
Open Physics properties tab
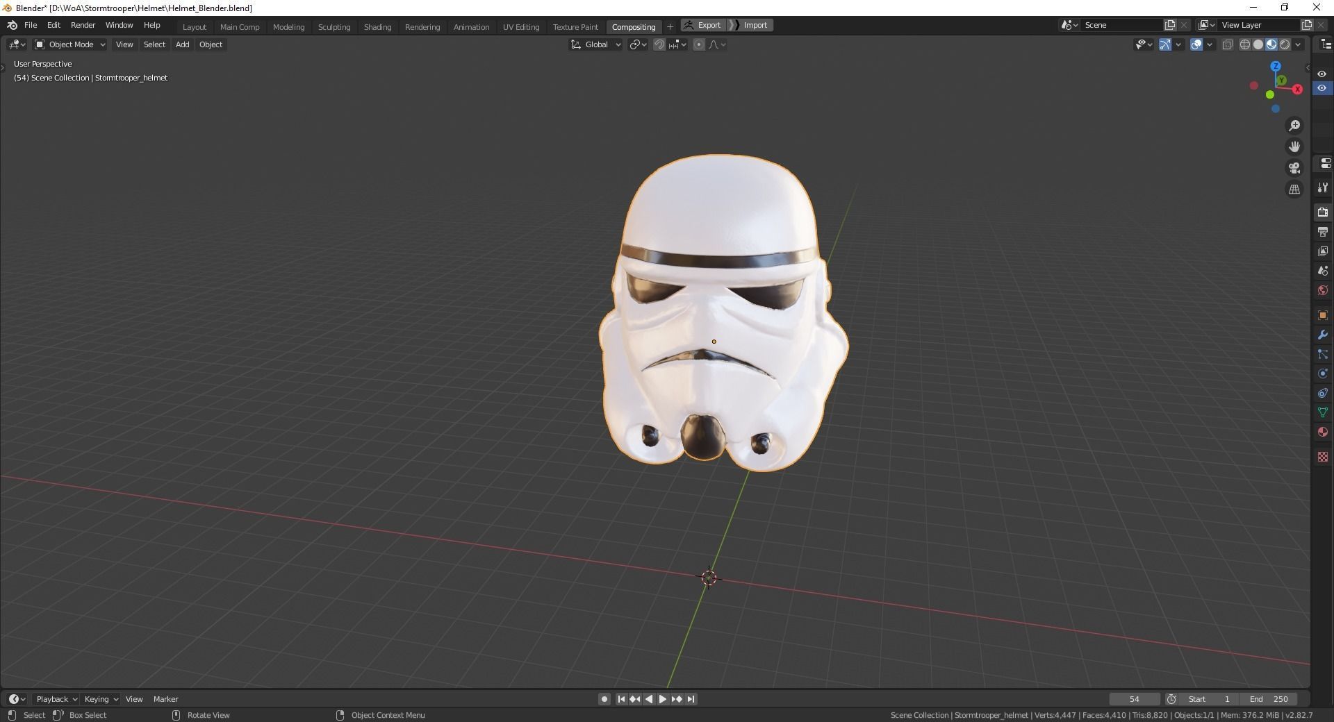click(1323, 373)
